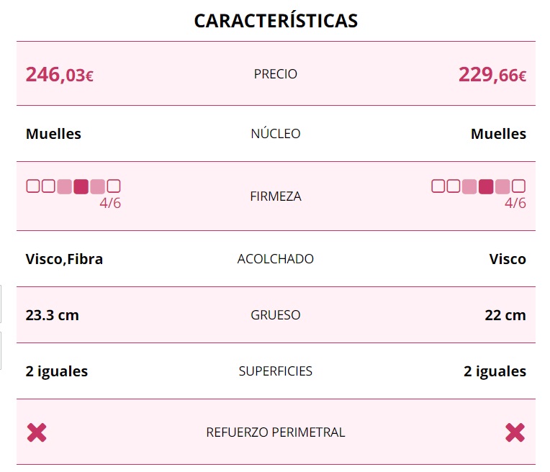
Task: Click the 23.3 cm thickness value
Action: [x=52, y=315]
